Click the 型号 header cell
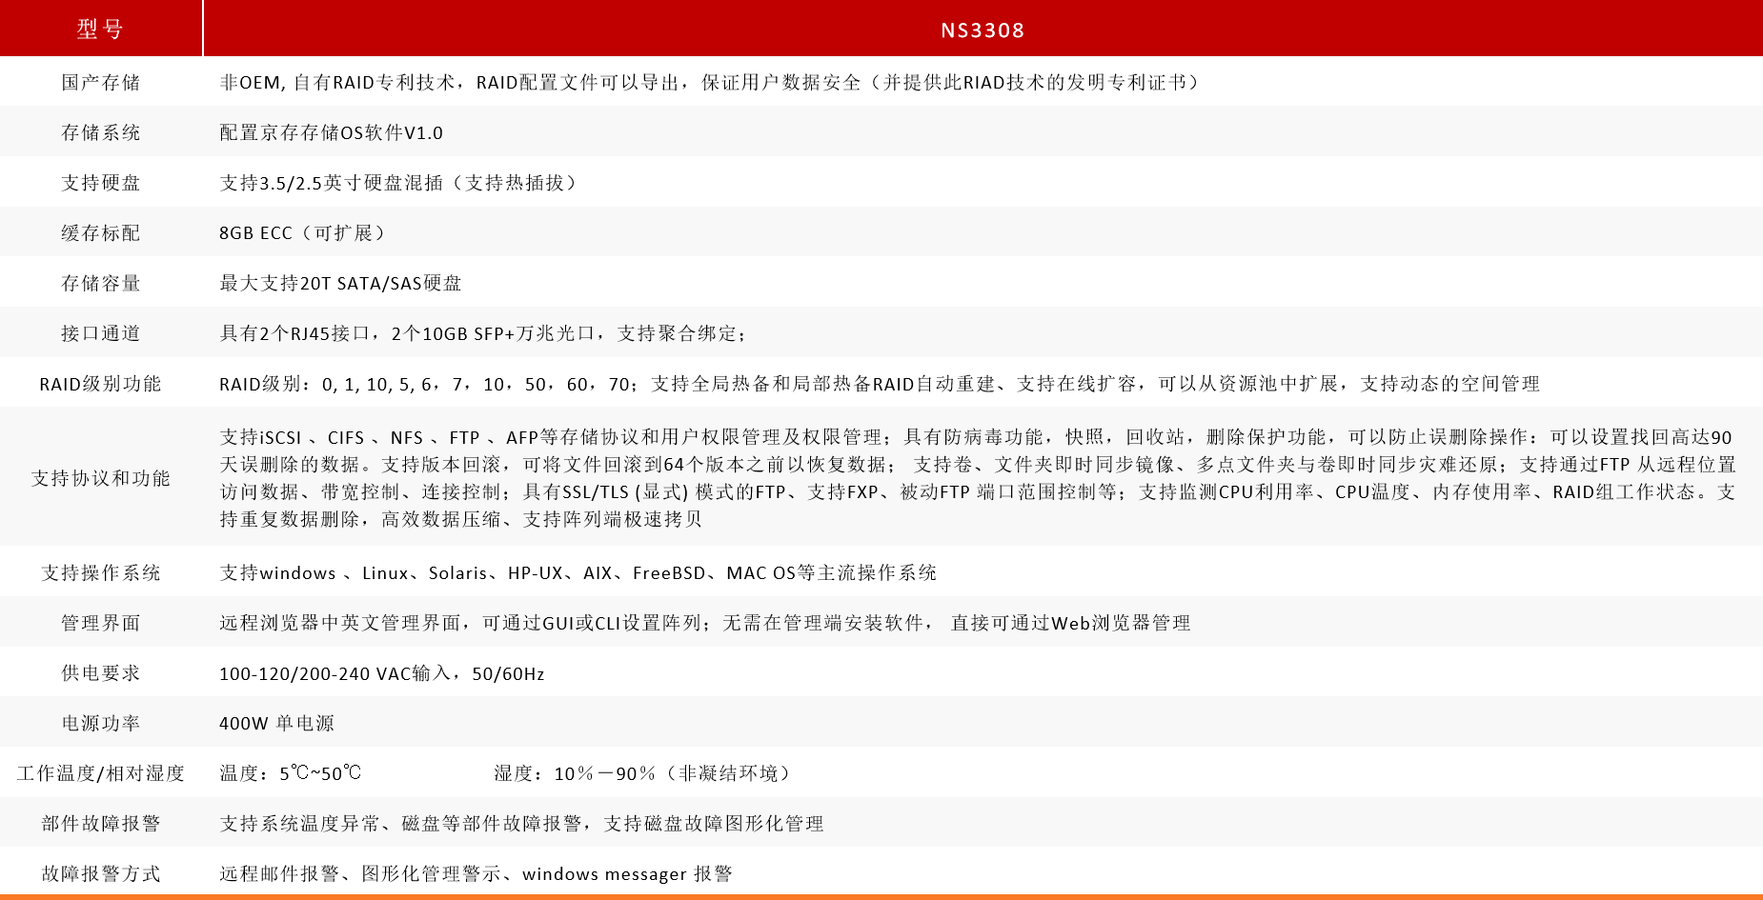The image size is (1763, 900). coord(101,29)
